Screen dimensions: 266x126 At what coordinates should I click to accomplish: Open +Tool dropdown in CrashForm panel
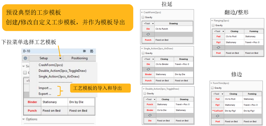[x=153, y=24]
